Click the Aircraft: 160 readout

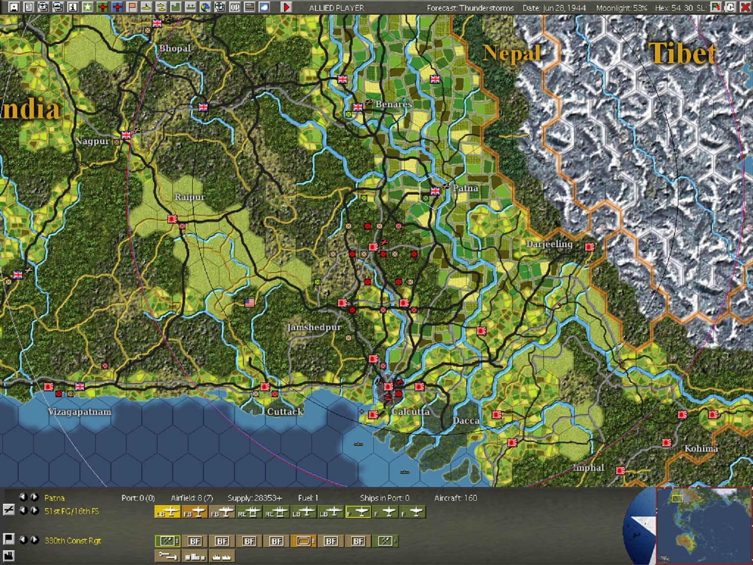(x=456, y=498)
